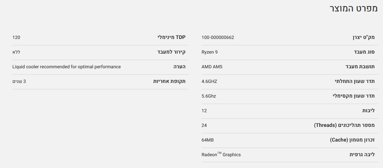Select the Ryzen 9 processor type value

point(210,52)
